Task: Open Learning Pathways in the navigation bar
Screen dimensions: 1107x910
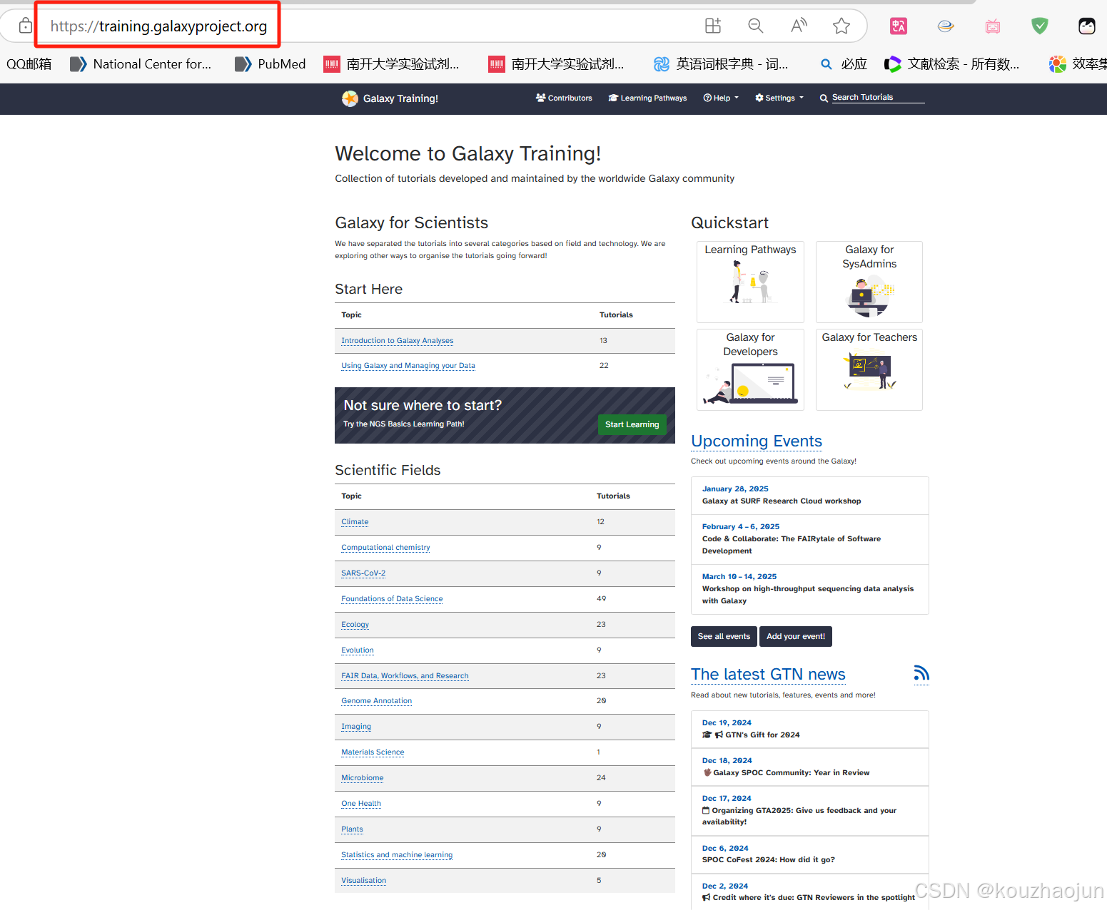Action: tap(647, 98)
